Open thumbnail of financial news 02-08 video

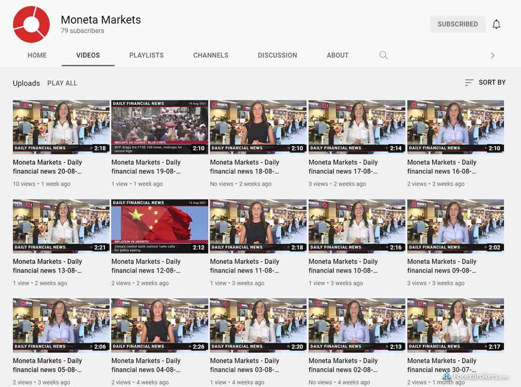coord(357,325)
